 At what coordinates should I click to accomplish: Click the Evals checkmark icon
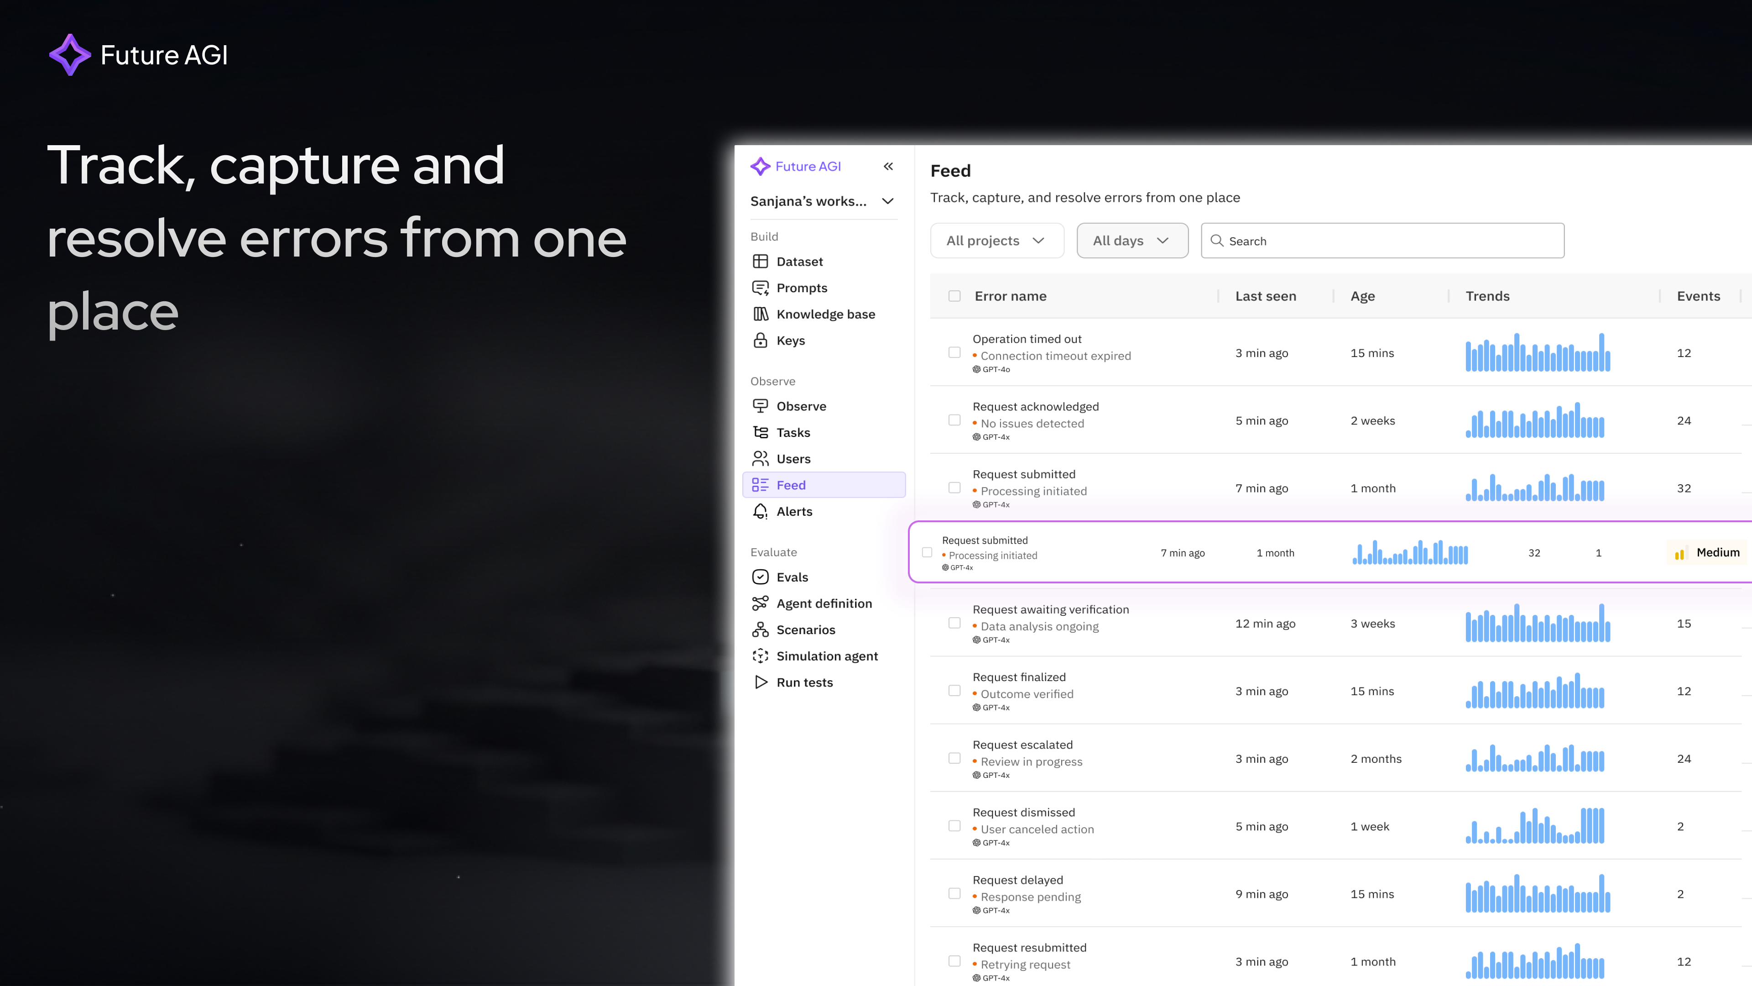coord(761,577)
